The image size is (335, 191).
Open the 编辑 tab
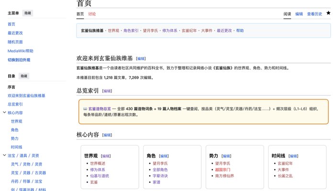point(299,14)
